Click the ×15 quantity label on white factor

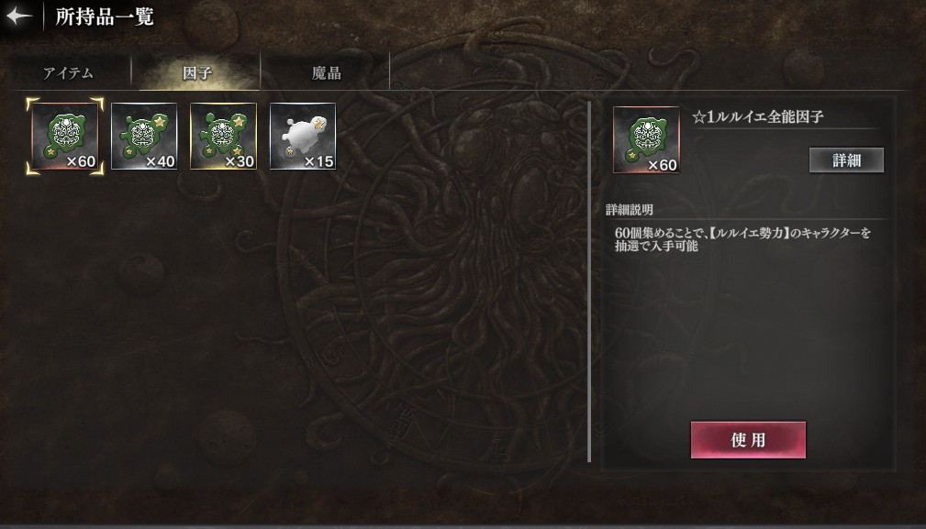[318, 161]
